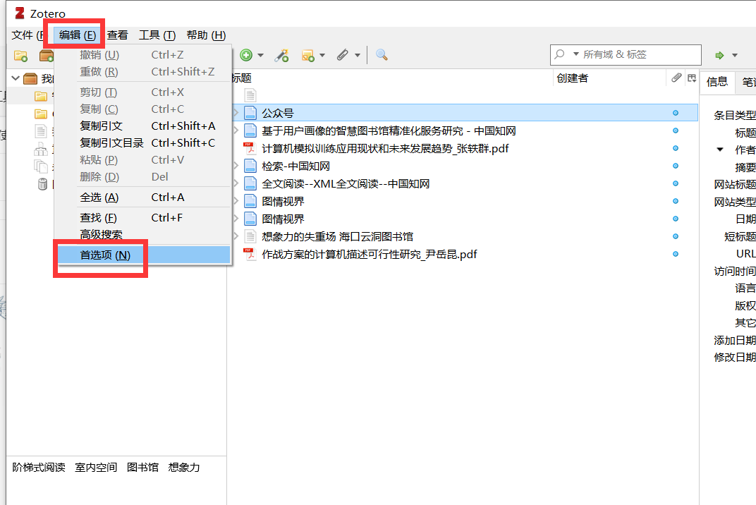Click the advanced search magnifier icon
Screen dimensions: 756x505
tap(382, 55)
